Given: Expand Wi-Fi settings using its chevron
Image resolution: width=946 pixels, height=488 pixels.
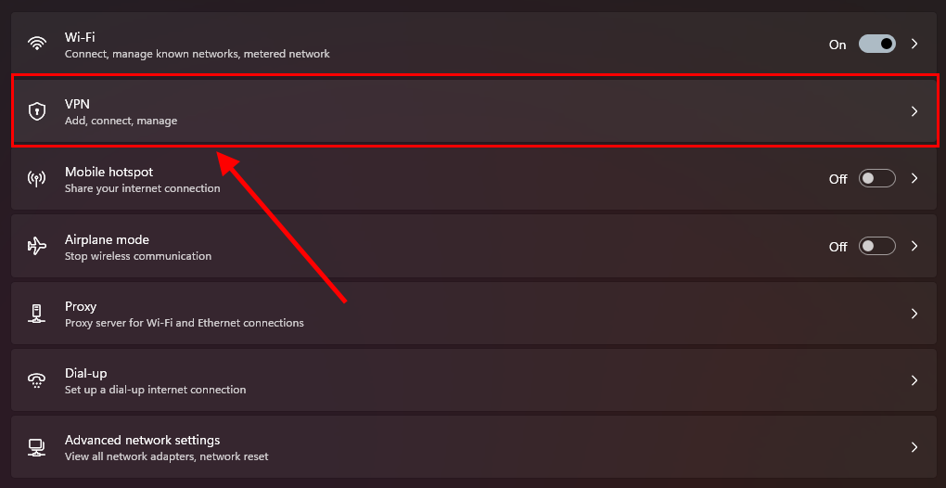Looking at the screenshot, I should pos(914,44).
